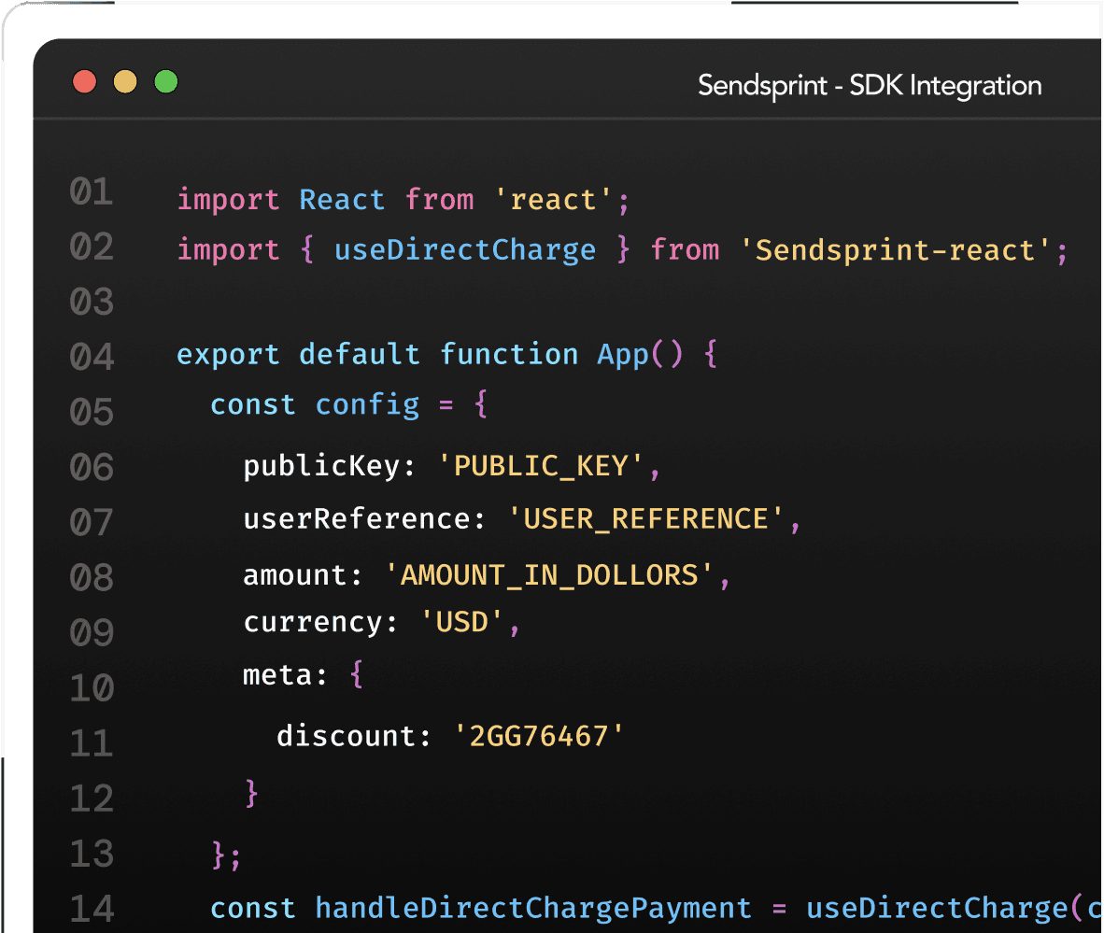
Task: Click the yellow minimize window button
Action: (x=125, y=82)
